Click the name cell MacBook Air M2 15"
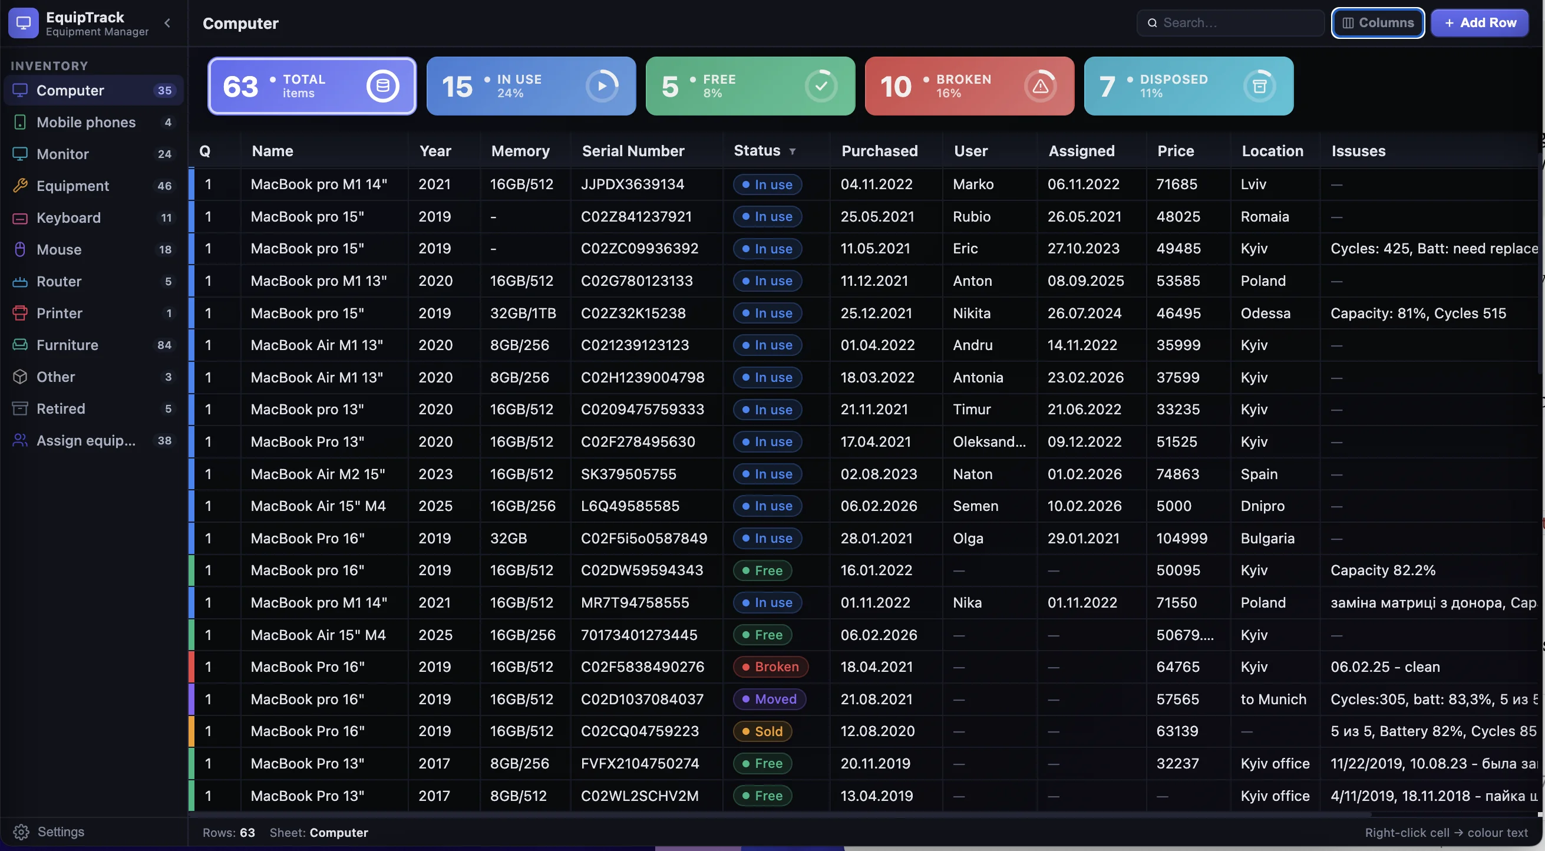Screen dimensions: 1545x851 [318, 474]
